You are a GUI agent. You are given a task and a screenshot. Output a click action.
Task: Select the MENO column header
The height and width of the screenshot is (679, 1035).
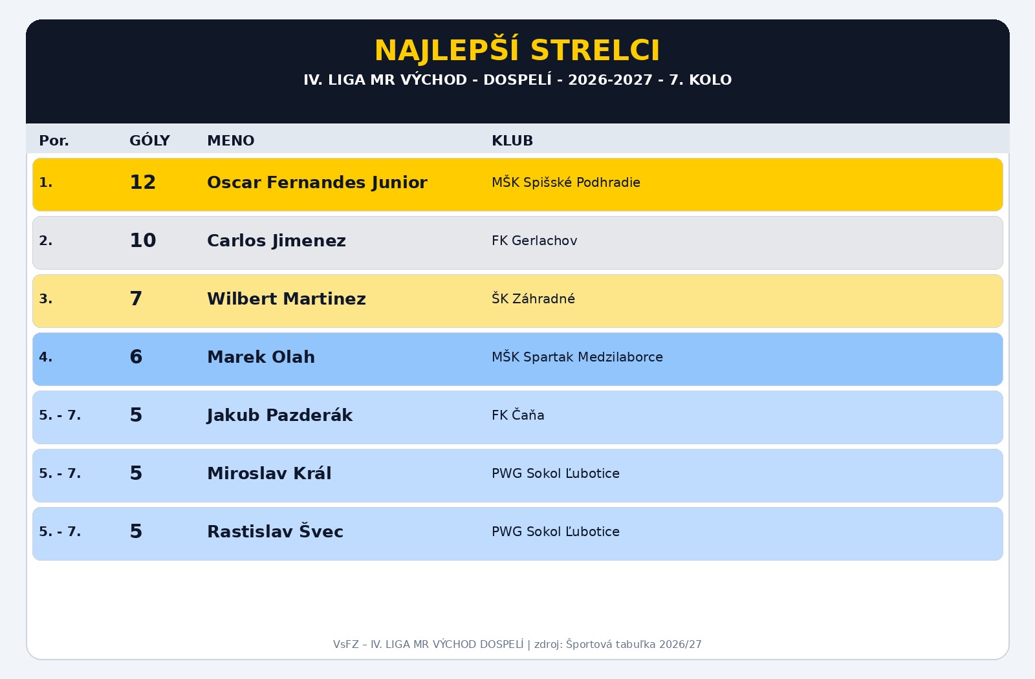click(x=231, y=140)
